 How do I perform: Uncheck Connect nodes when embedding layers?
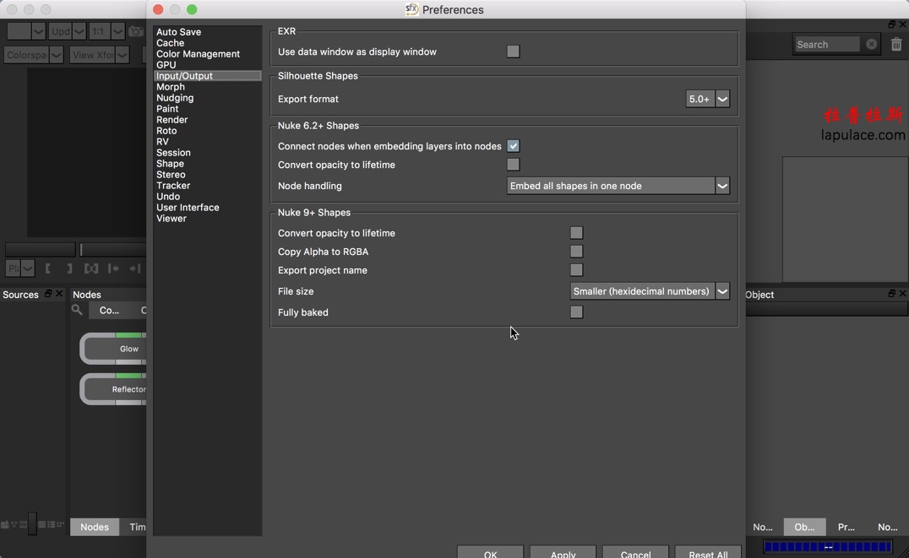click(513, 146)
